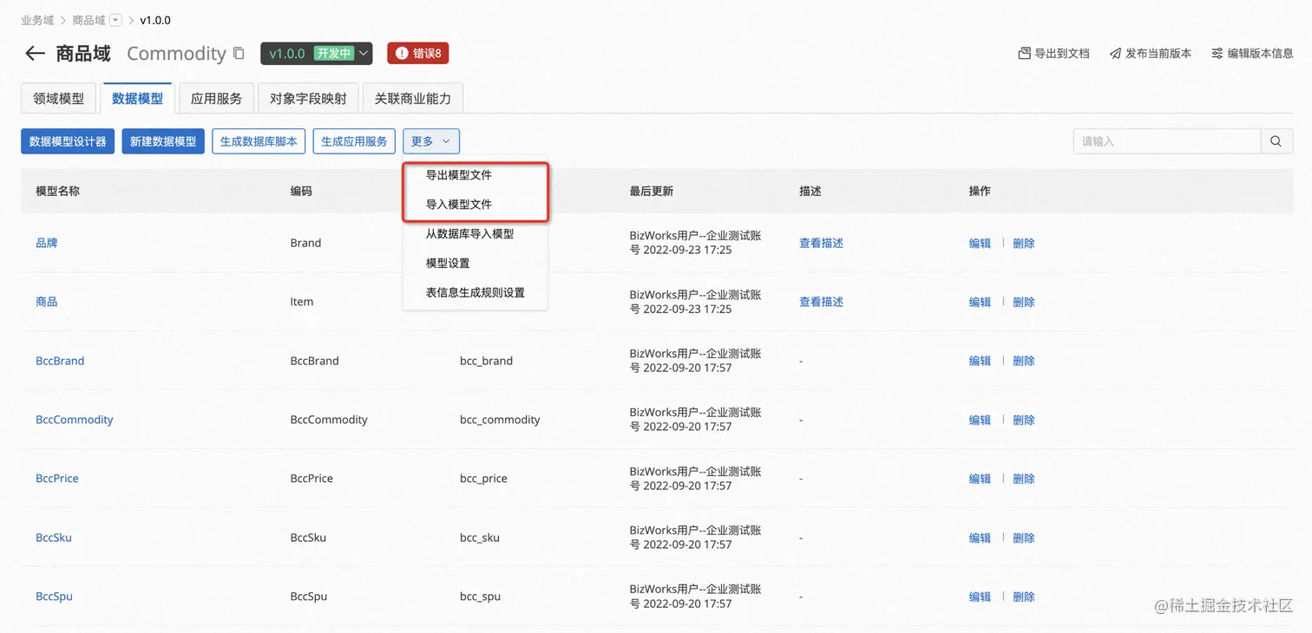Open 编辑版本信息
Viewport: 1312px width, 633px height.
(x=1252, y=54)
